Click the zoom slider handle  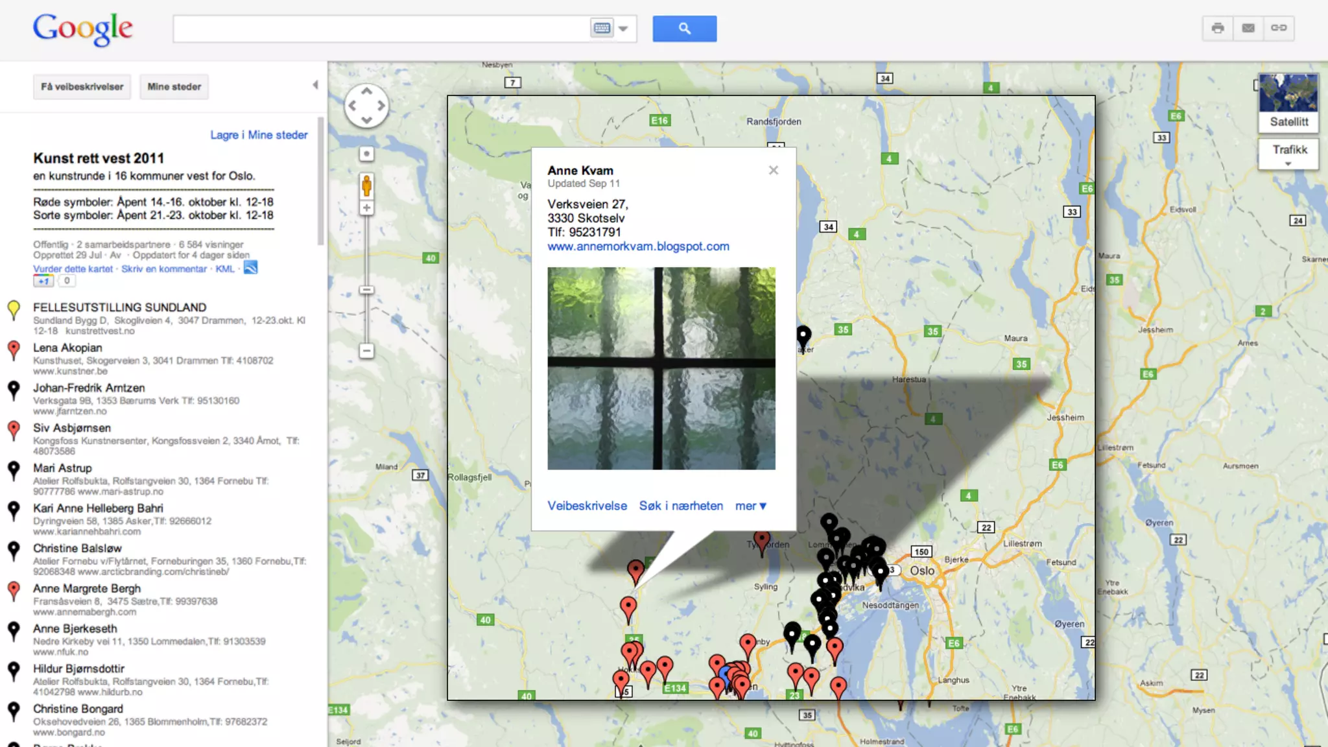tap(366, 290)
